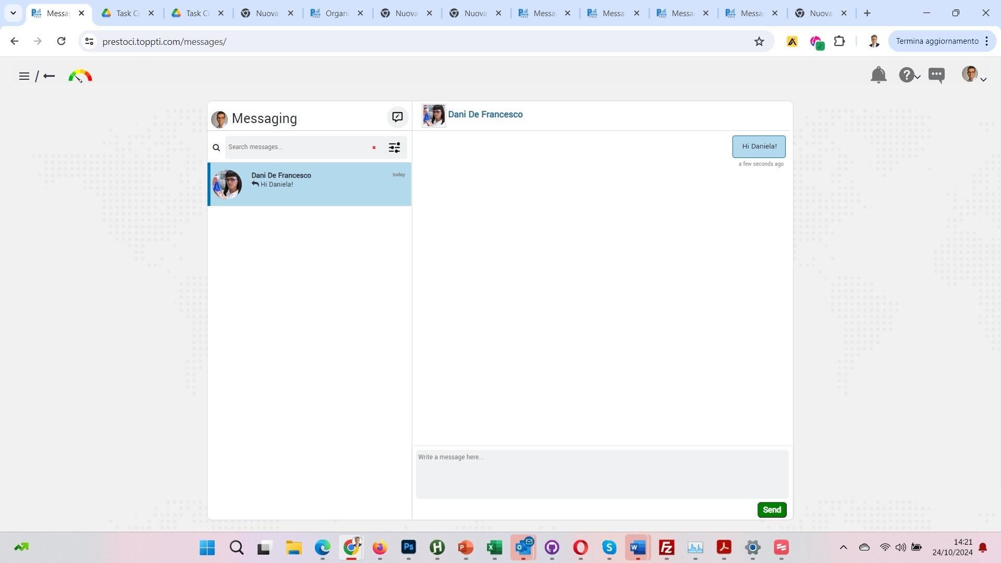Send the message with Send button
Screen dimensions: 1001x563
pyautogui.click(x=772, y=510)
